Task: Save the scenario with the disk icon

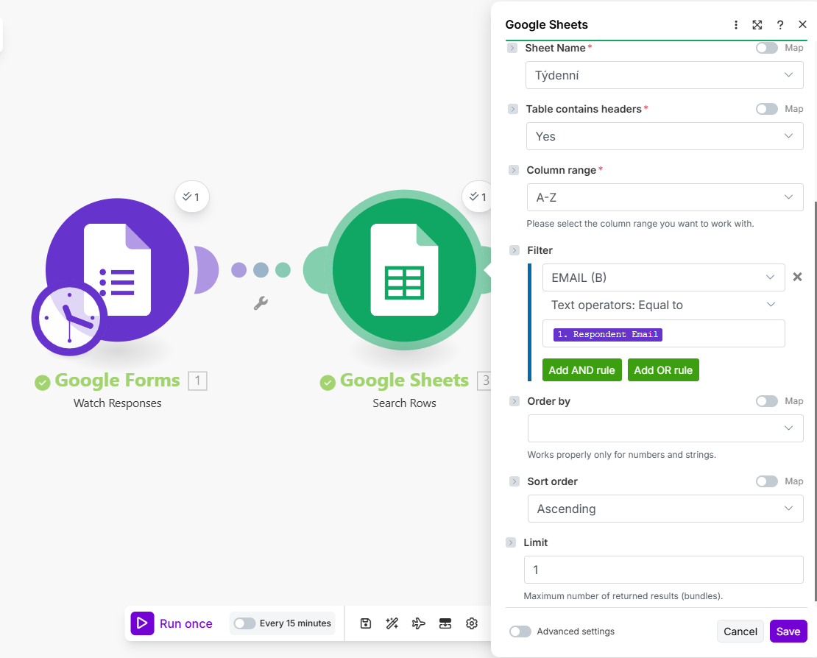Action: coord(366,623)
